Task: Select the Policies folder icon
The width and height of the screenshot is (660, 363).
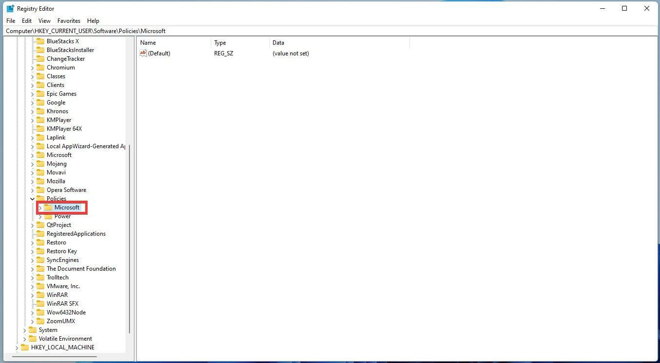Action: click(x=41, y=198)
